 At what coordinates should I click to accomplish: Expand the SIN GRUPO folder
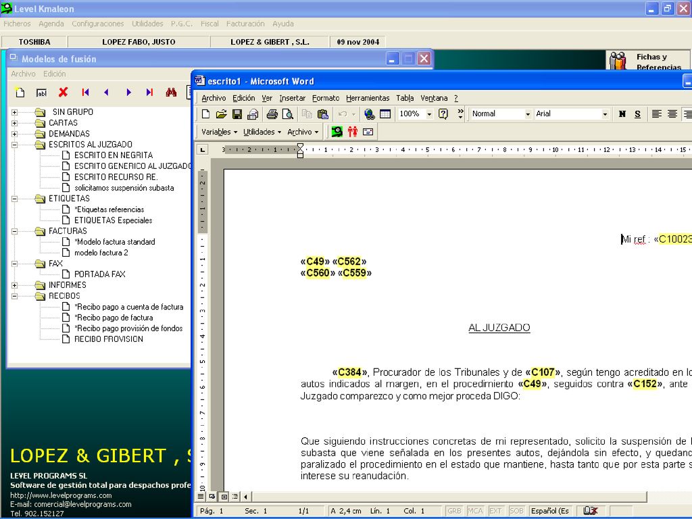[15, 112]
